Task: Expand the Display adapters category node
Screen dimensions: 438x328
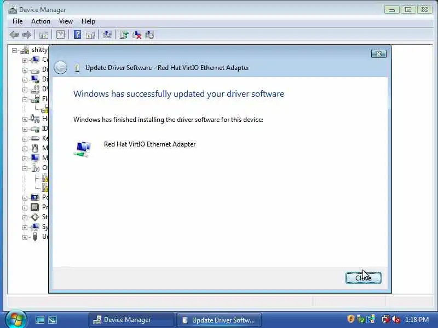Action: click(25, 80)
